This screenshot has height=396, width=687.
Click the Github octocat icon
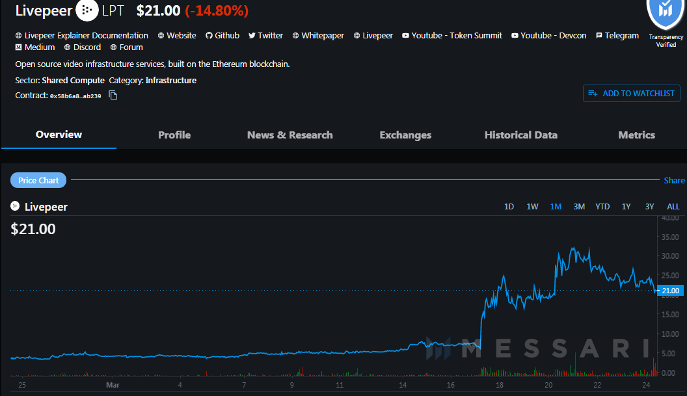209,36
